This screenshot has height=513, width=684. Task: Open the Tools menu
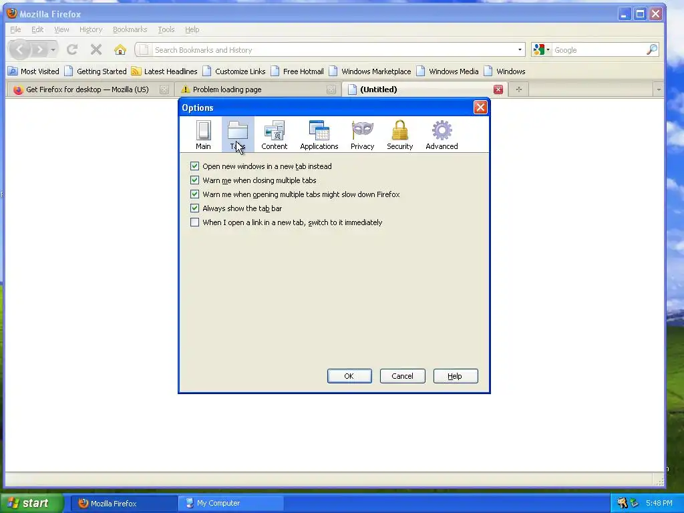pyautogui.click(x=166, y=29)
